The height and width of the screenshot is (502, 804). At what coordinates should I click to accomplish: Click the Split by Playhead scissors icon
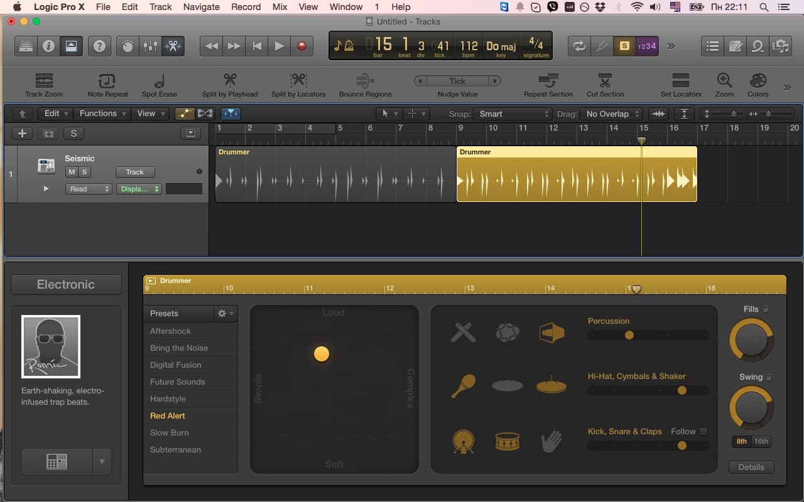point(230,81)
